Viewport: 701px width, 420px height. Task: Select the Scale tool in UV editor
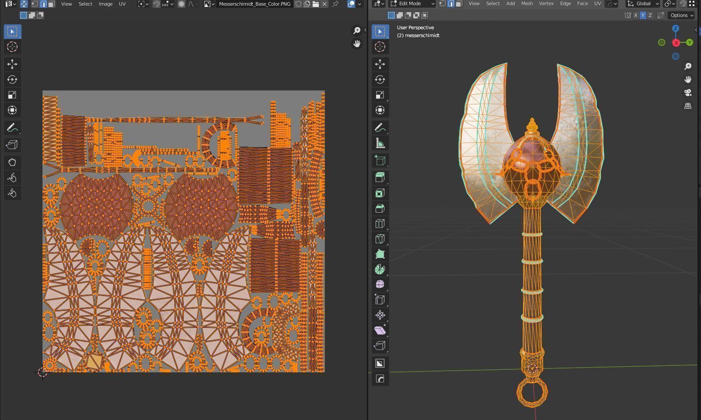pyautogui.click(x=12, y=95)
